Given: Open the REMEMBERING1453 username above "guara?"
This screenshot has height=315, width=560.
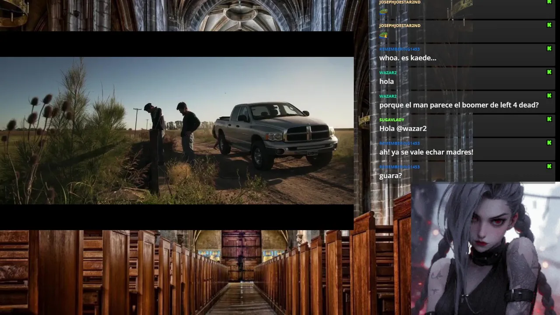Looking at the screenshot, I should click(x=399, y=167).
